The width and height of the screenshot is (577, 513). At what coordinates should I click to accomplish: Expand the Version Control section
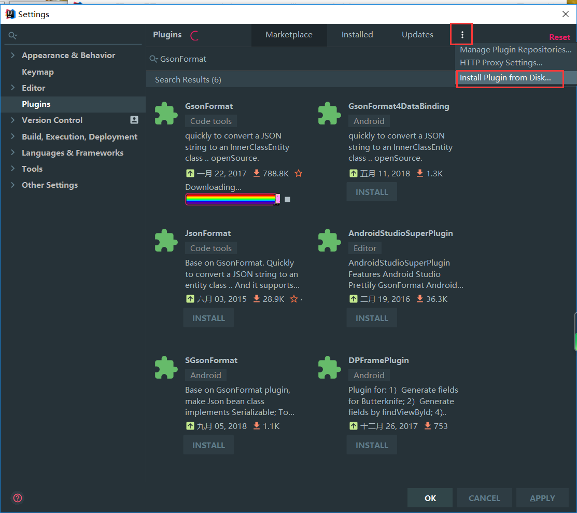point(13,120)
